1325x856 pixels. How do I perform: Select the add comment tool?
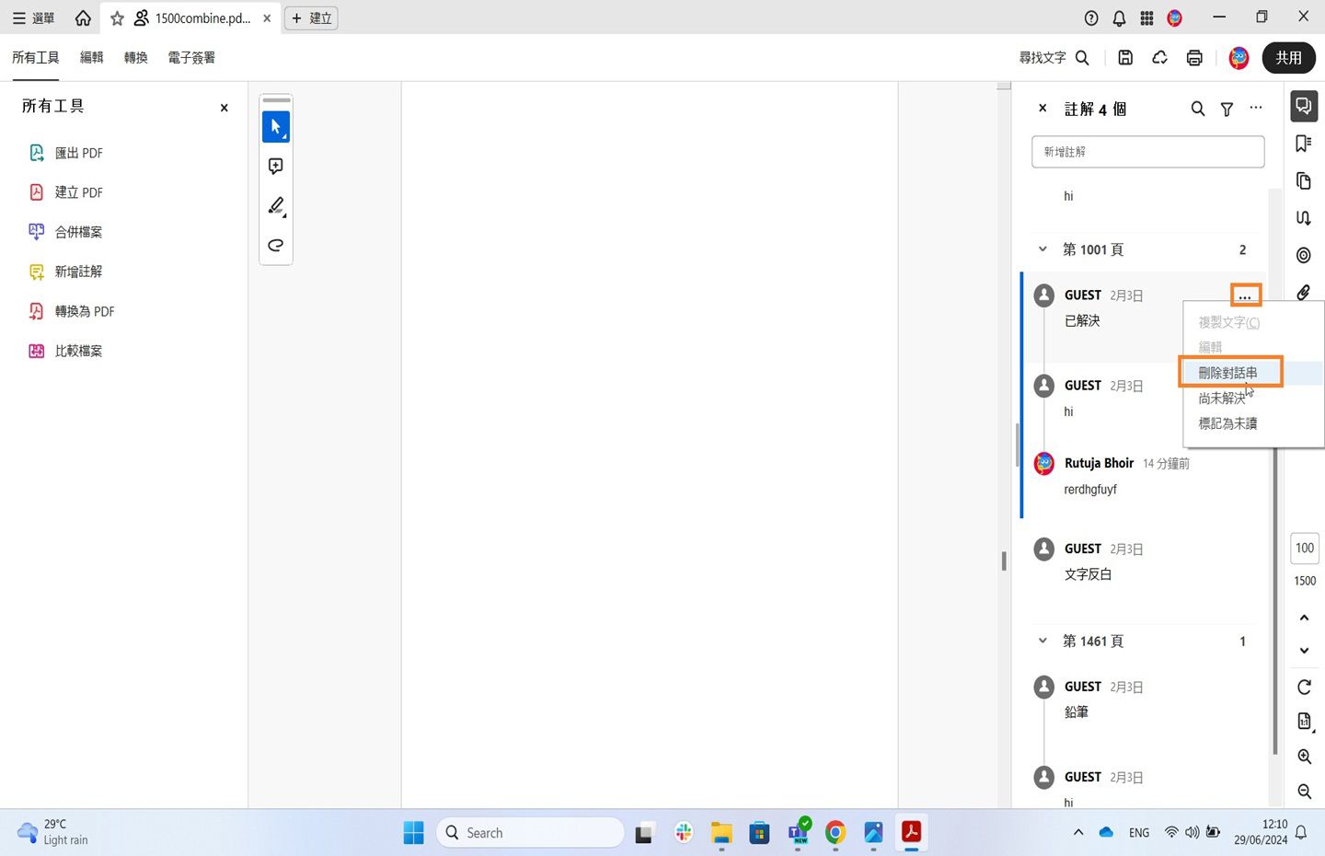point(276,166)
